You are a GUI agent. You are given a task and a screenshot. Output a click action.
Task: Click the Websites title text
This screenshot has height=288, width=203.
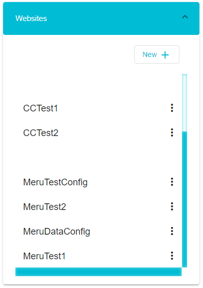(31, 18)
